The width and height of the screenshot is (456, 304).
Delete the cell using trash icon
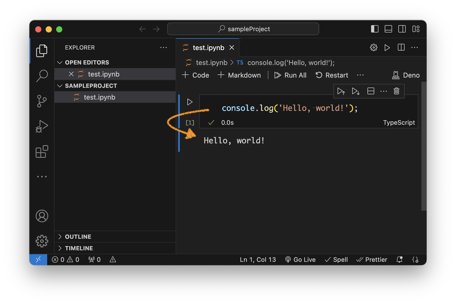pos(396,91)
